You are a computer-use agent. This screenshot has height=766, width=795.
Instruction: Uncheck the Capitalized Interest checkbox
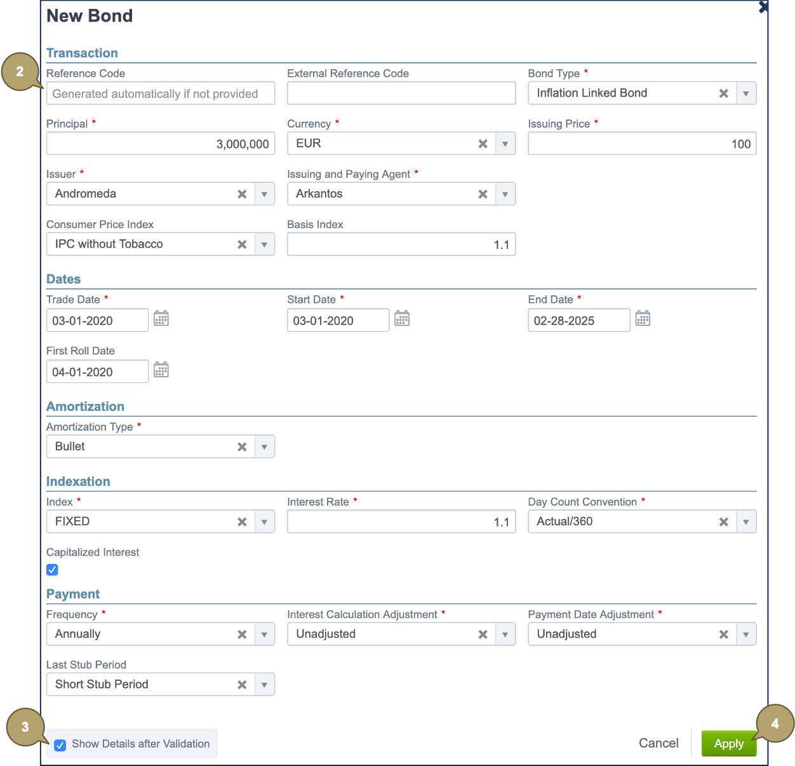[53, 570]
